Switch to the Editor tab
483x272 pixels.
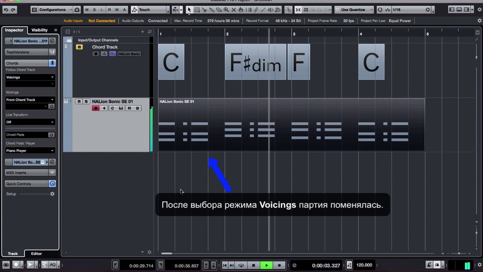point(36,253)
